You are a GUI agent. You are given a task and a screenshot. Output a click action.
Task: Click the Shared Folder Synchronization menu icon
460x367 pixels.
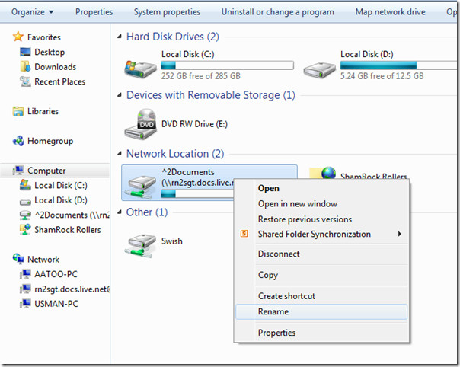click(244, 235)
